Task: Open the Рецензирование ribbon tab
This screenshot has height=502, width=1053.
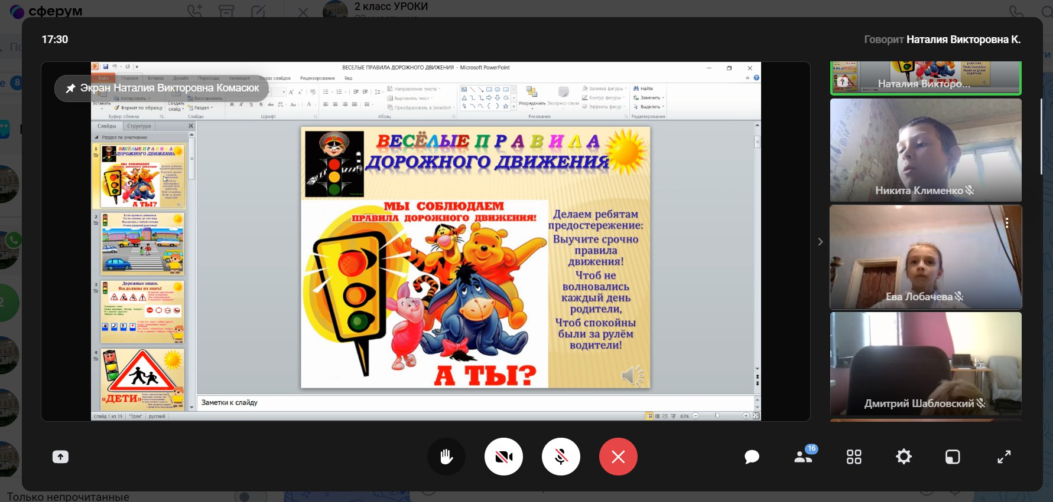Action: point(317,78)
